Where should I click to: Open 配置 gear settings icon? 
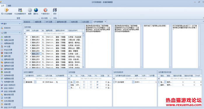(x=30, y=10)
